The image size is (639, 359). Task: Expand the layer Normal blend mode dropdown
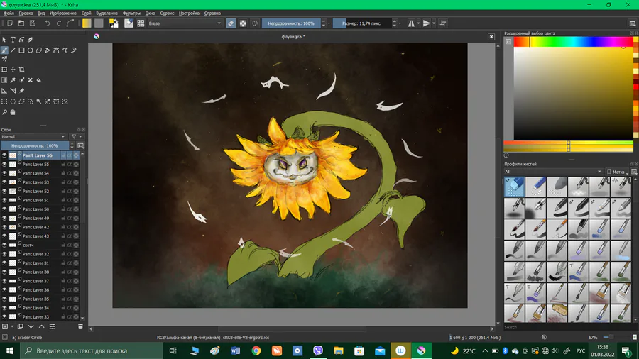[34, 136]
